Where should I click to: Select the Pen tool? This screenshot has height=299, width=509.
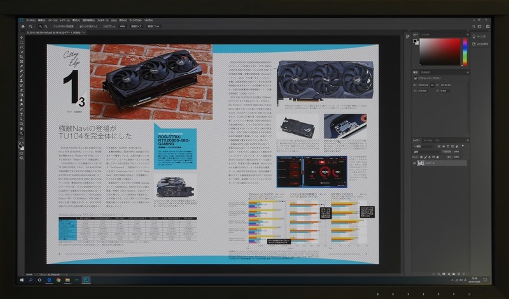click(22, 109)
